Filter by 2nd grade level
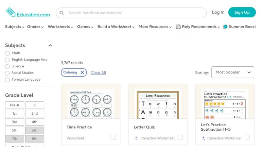The width and height of the screenshot is (261, 147). [35, 114]
